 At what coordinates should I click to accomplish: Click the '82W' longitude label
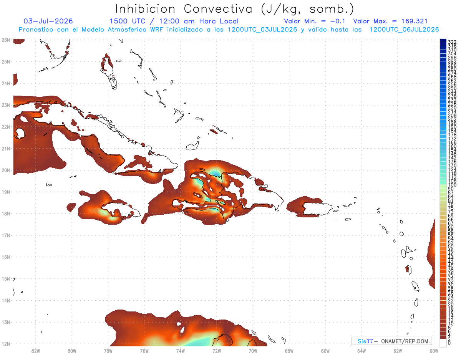point(36,350)
